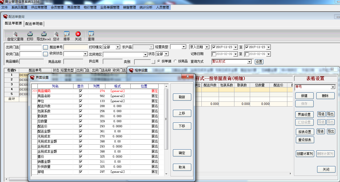Click the 重设报表 button
Image resolution: width=340 pixels, height=182 pixels.
(x=305, y=140)
